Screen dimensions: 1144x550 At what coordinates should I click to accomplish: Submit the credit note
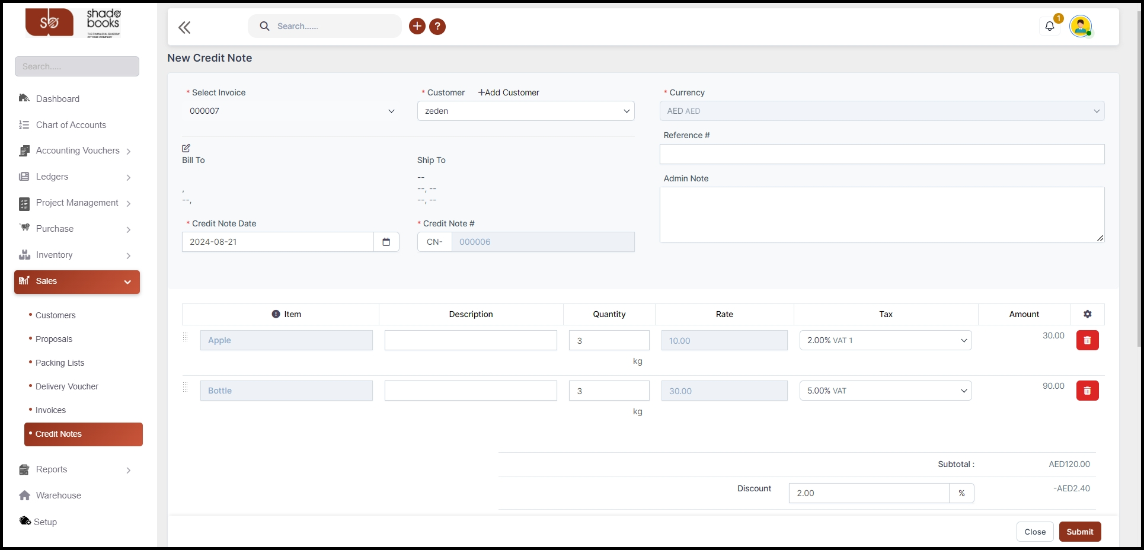(x=1080, y=532)
